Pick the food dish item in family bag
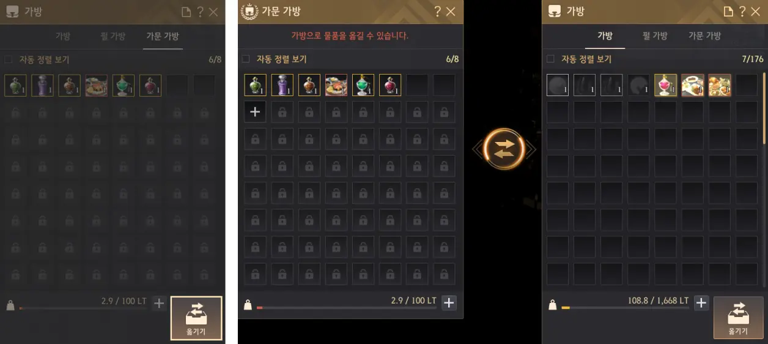Viewport: 768px width, 344px height. (x=336, y=85)
